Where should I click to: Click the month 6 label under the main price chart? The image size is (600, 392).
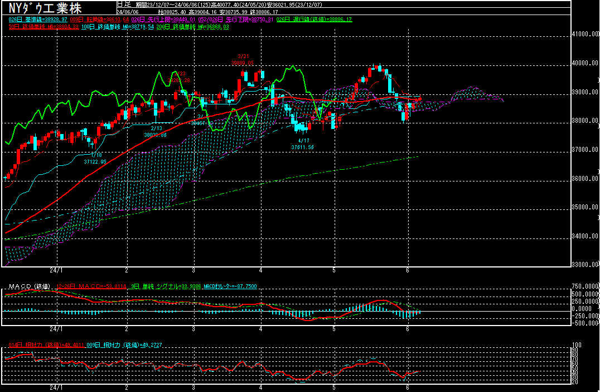408,270
